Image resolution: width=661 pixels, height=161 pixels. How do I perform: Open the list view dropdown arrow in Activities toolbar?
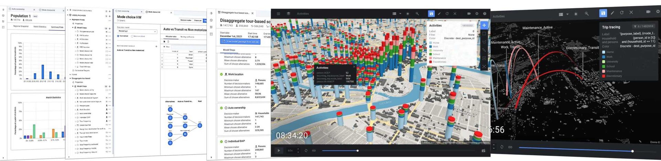pyautogui.click(x=400, y=14)
